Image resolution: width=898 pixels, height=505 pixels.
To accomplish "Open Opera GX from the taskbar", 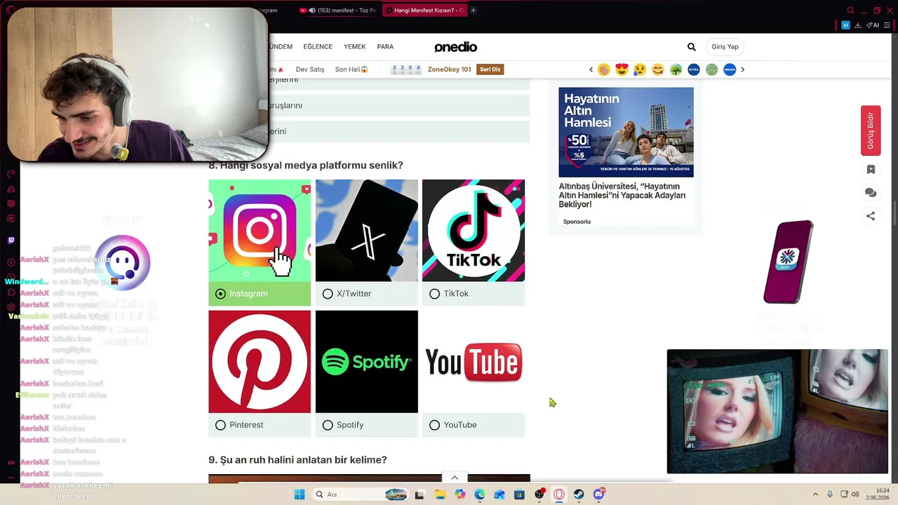I will tap(559, 494).
